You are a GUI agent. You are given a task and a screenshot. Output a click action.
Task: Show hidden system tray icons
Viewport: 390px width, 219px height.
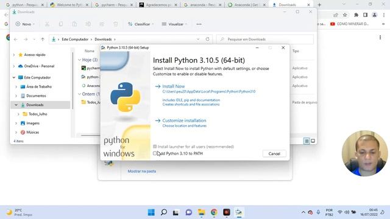pyautogui.click(x=303, y=212)
